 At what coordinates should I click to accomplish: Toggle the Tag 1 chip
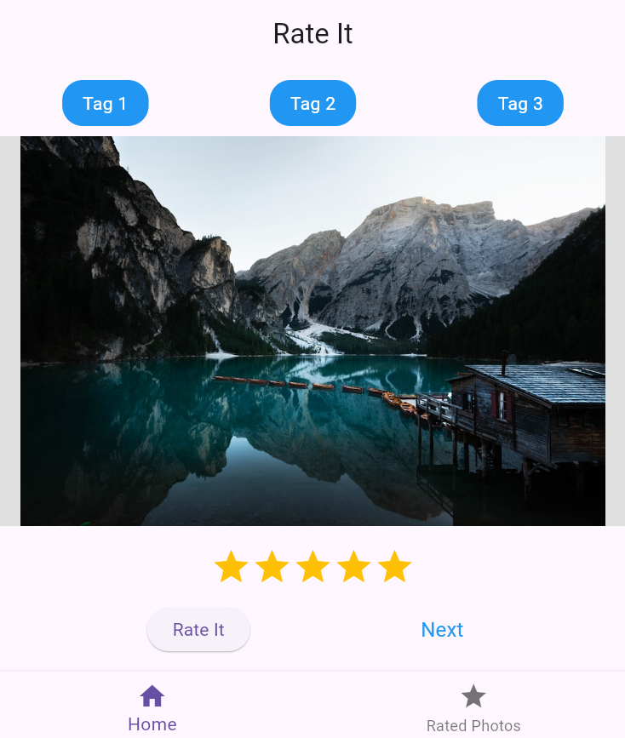(106, 103)
